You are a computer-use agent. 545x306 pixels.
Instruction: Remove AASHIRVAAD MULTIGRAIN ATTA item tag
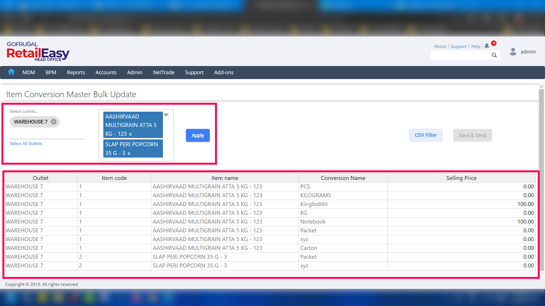click(130, 134)
